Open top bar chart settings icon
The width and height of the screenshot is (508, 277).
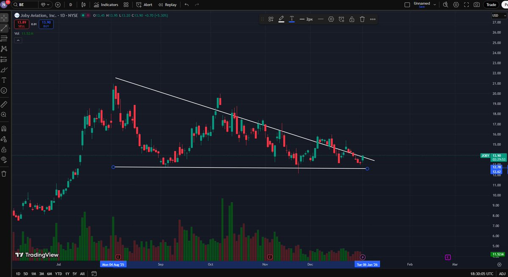click(x=456, y=5)
